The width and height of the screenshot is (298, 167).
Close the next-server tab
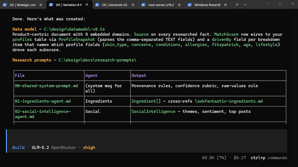click(x=179, y=5)
